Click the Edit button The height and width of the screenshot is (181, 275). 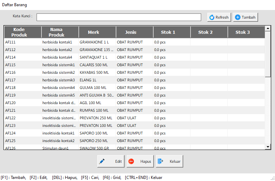[x=111, y=161]
